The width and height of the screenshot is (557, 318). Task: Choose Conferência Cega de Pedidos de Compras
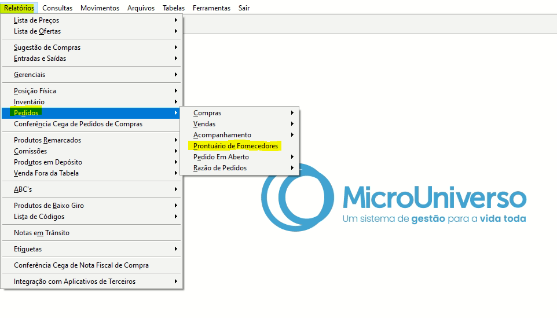point(91,124)
